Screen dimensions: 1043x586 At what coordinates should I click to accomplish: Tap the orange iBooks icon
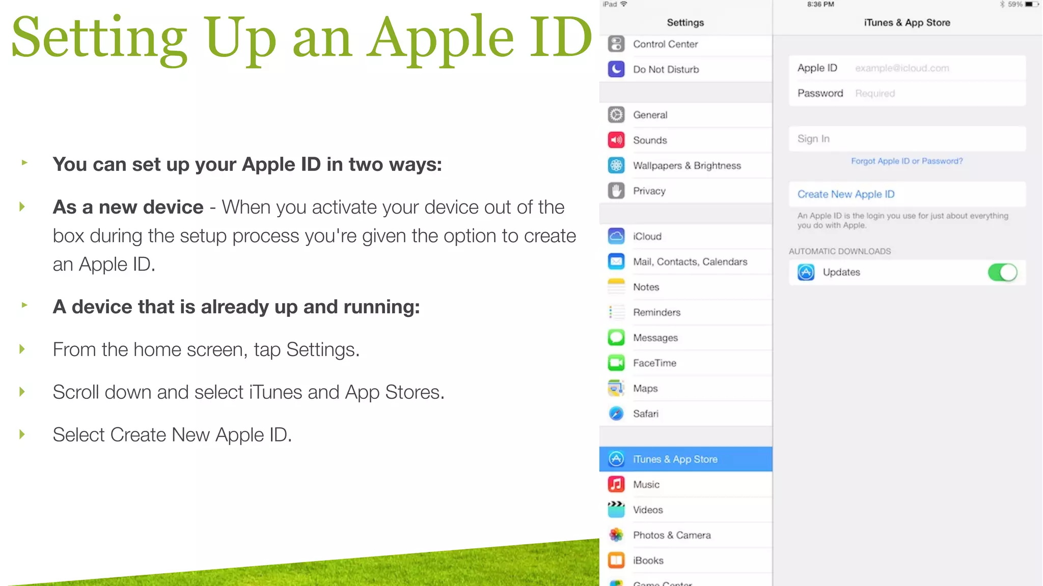point(616,560)
